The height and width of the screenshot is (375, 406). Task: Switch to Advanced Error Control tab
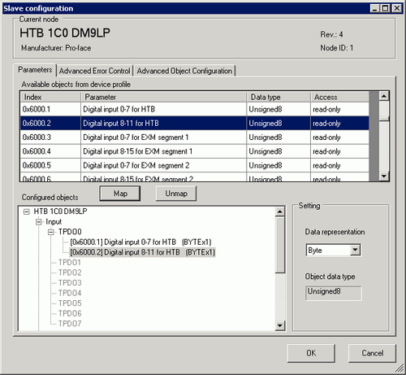tap(94, 71)
